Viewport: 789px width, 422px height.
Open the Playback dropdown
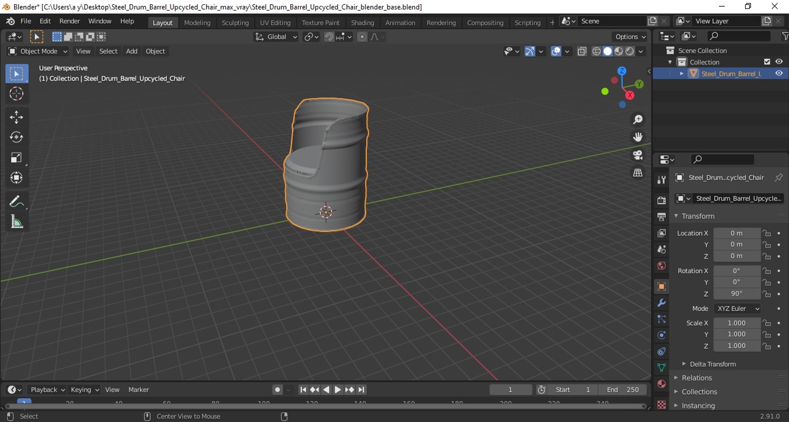47,390
